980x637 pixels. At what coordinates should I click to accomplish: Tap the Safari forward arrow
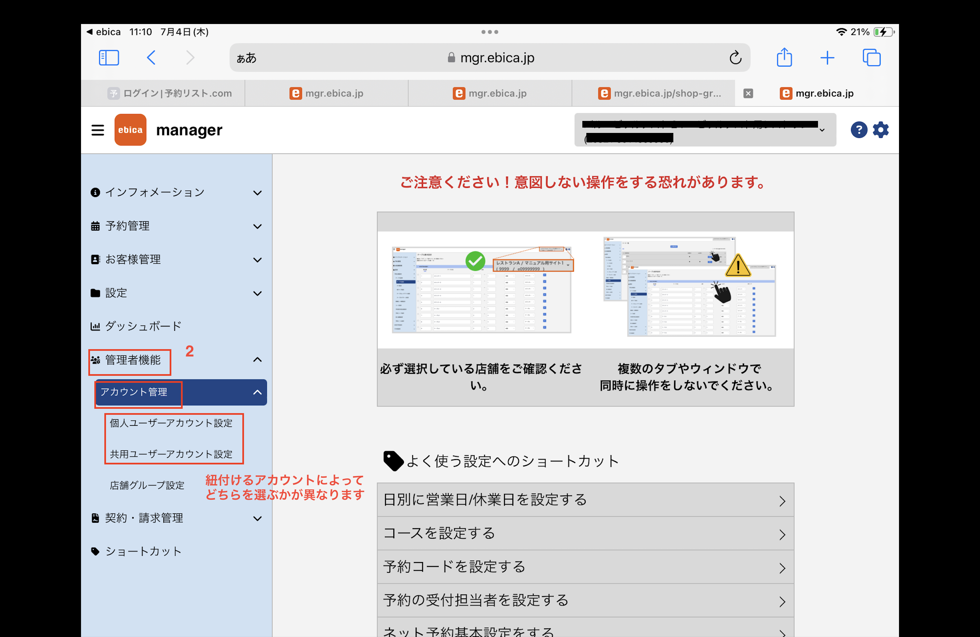190,58
